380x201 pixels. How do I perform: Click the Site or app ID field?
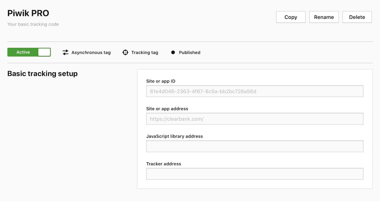255,91
